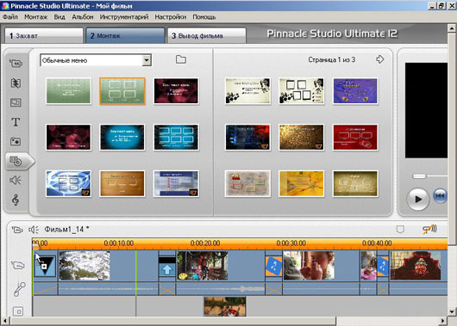Select the gold glitter menu thumbnail
The image size is (457, 326).
tap(302, 138)
